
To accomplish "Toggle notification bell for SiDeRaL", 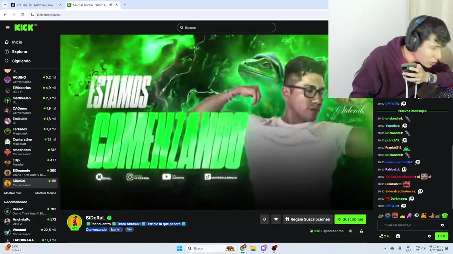I will pos(264,219).
